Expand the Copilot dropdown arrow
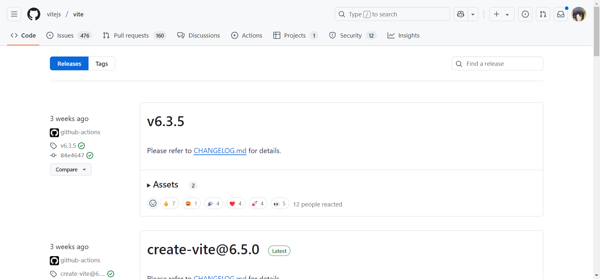The height and width of the screenshot is (279, 600). [473, 14]
